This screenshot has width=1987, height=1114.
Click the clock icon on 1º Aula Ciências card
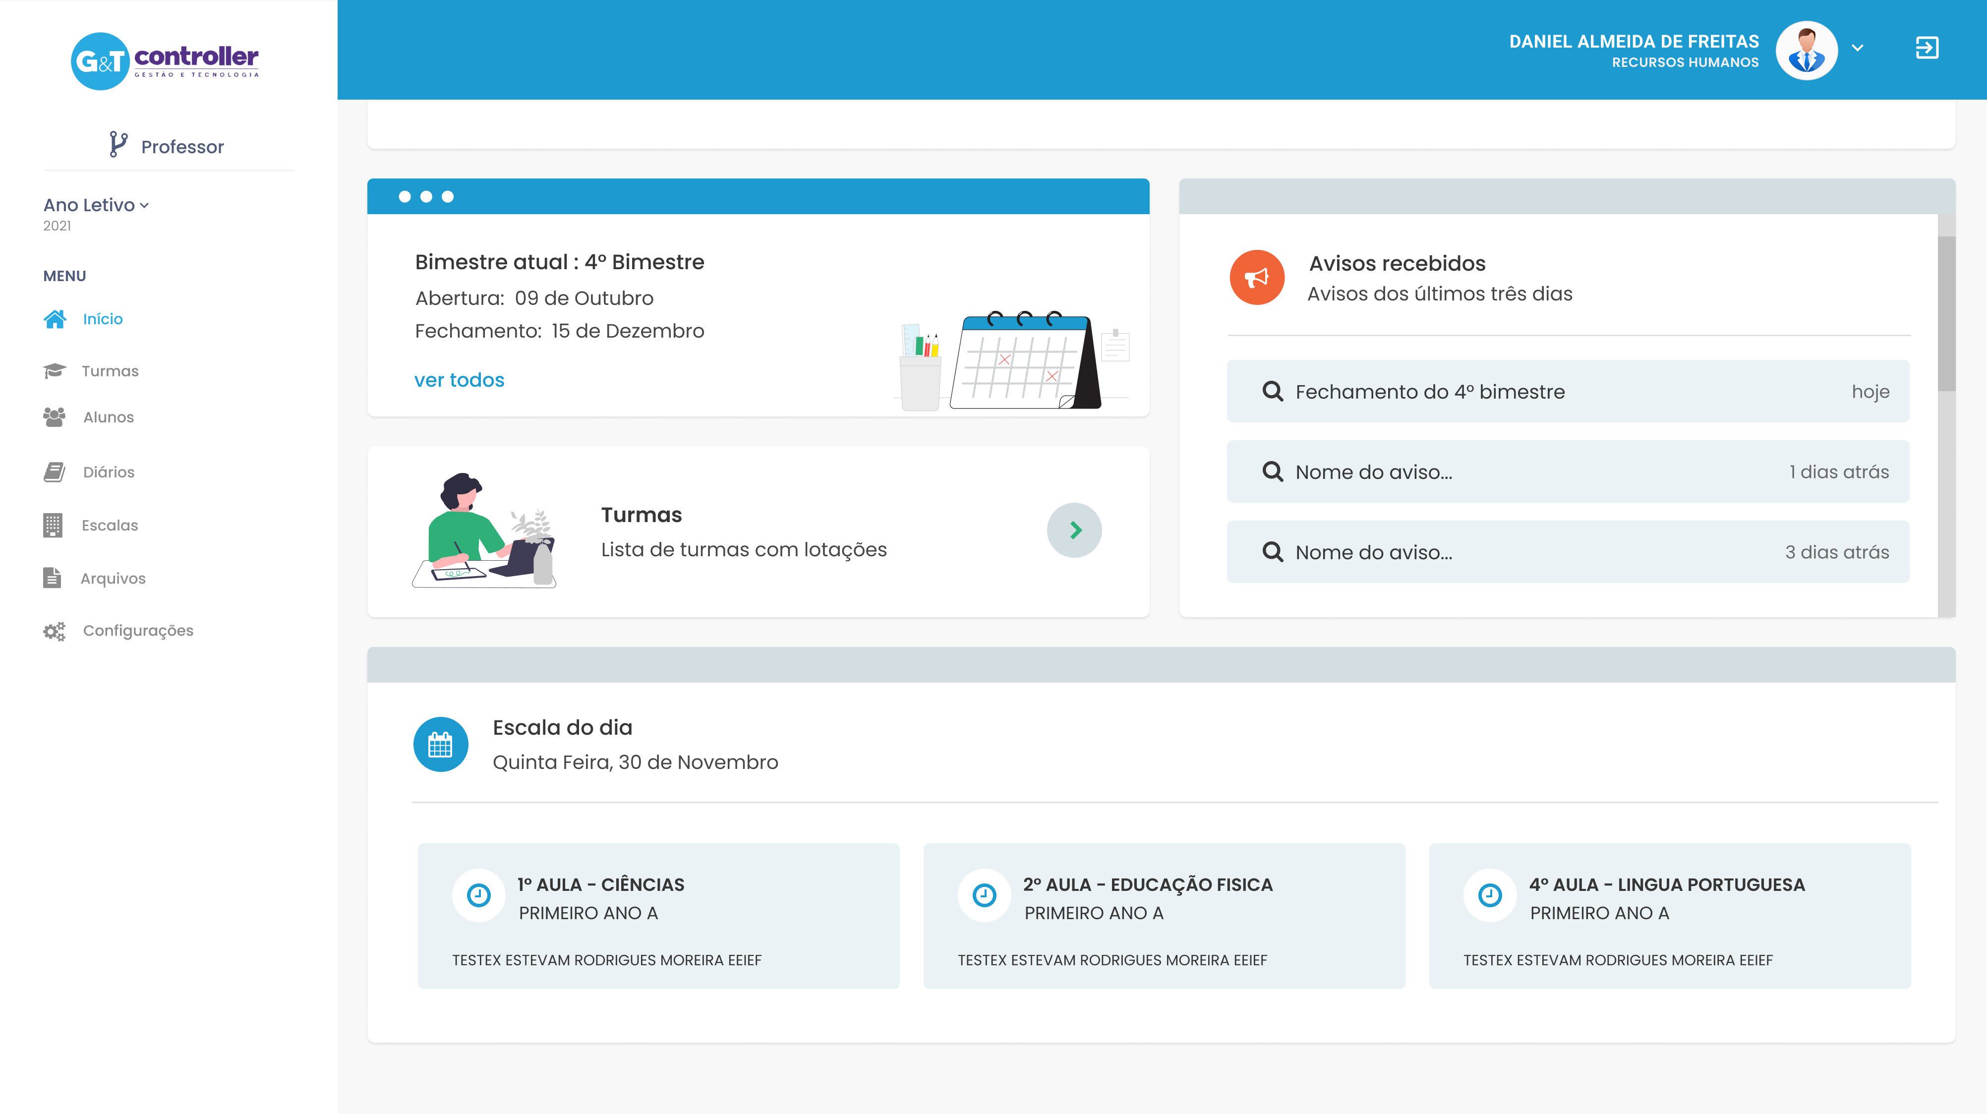(478, 895)
